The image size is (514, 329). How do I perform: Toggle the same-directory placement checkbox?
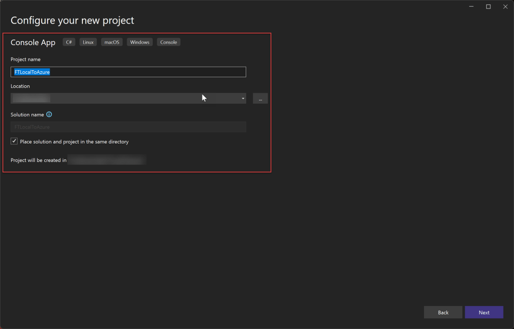[x=14, y=141]
